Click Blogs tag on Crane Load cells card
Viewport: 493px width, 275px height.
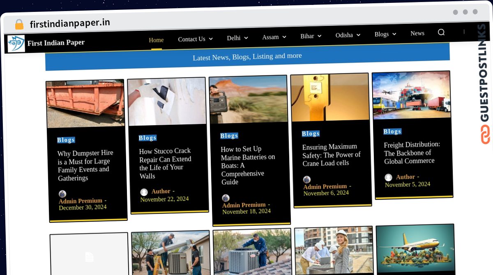tap(311, 134)
